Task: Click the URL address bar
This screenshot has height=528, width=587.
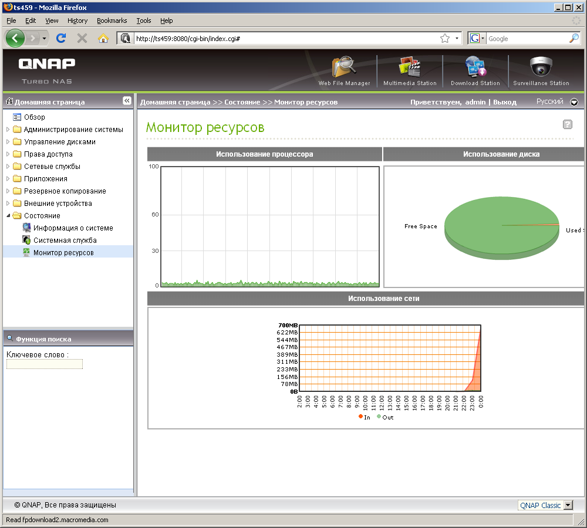Action: (x=286, y=38)
